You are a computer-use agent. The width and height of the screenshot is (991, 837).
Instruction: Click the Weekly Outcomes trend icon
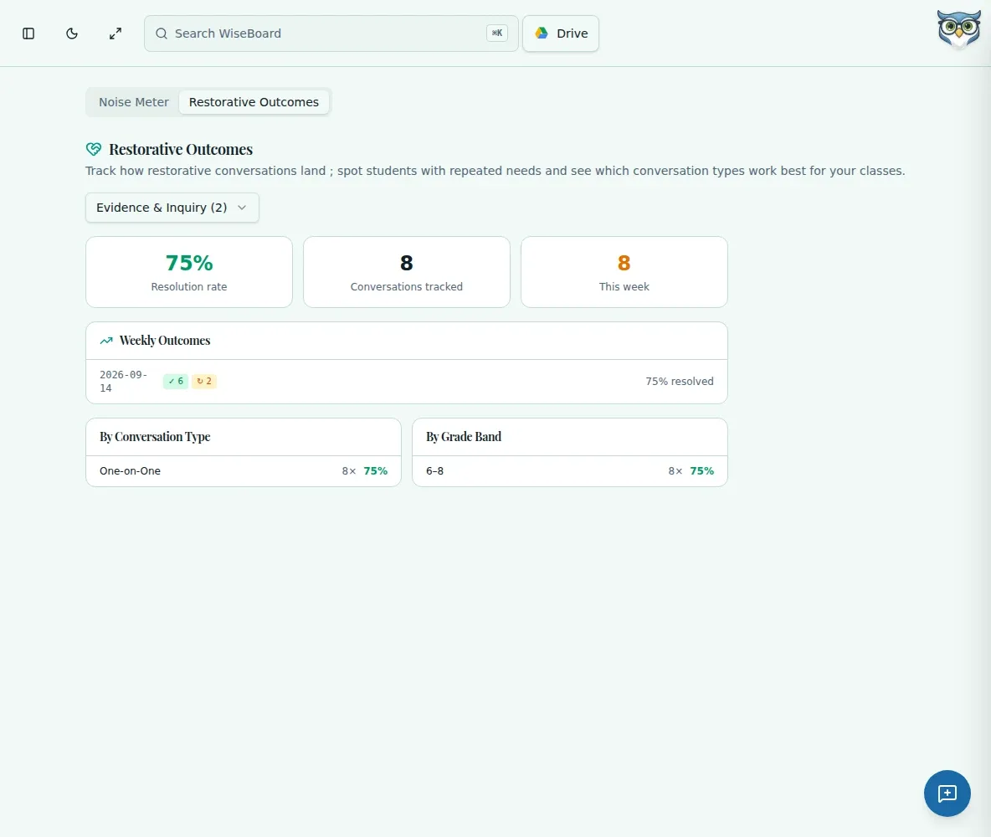click(x=106, y=341)
